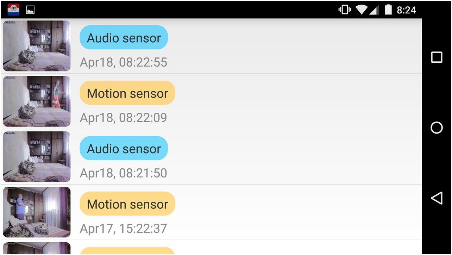Tap the Wi-Fi signal status icon

click(x=362, y=10)
